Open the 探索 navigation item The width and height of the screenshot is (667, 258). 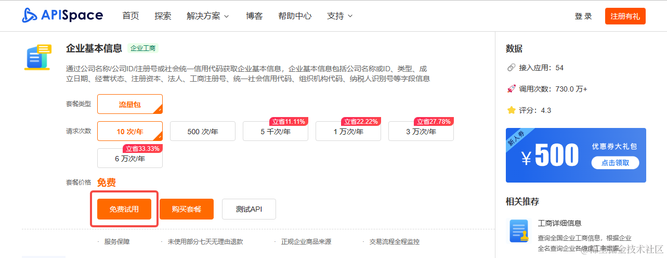tap(163, 16)
